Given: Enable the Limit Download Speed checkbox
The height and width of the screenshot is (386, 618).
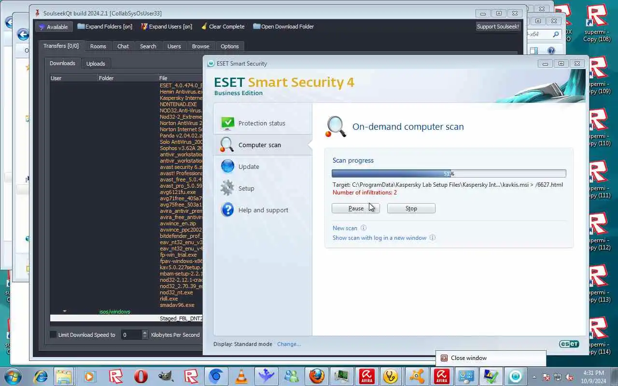Looking at the screenshot, I should click(53, 334).
